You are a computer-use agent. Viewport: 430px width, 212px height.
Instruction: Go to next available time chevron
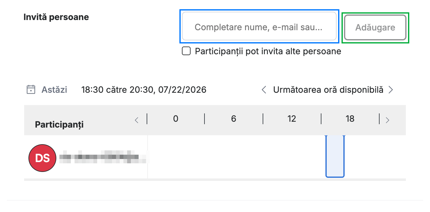391,90
